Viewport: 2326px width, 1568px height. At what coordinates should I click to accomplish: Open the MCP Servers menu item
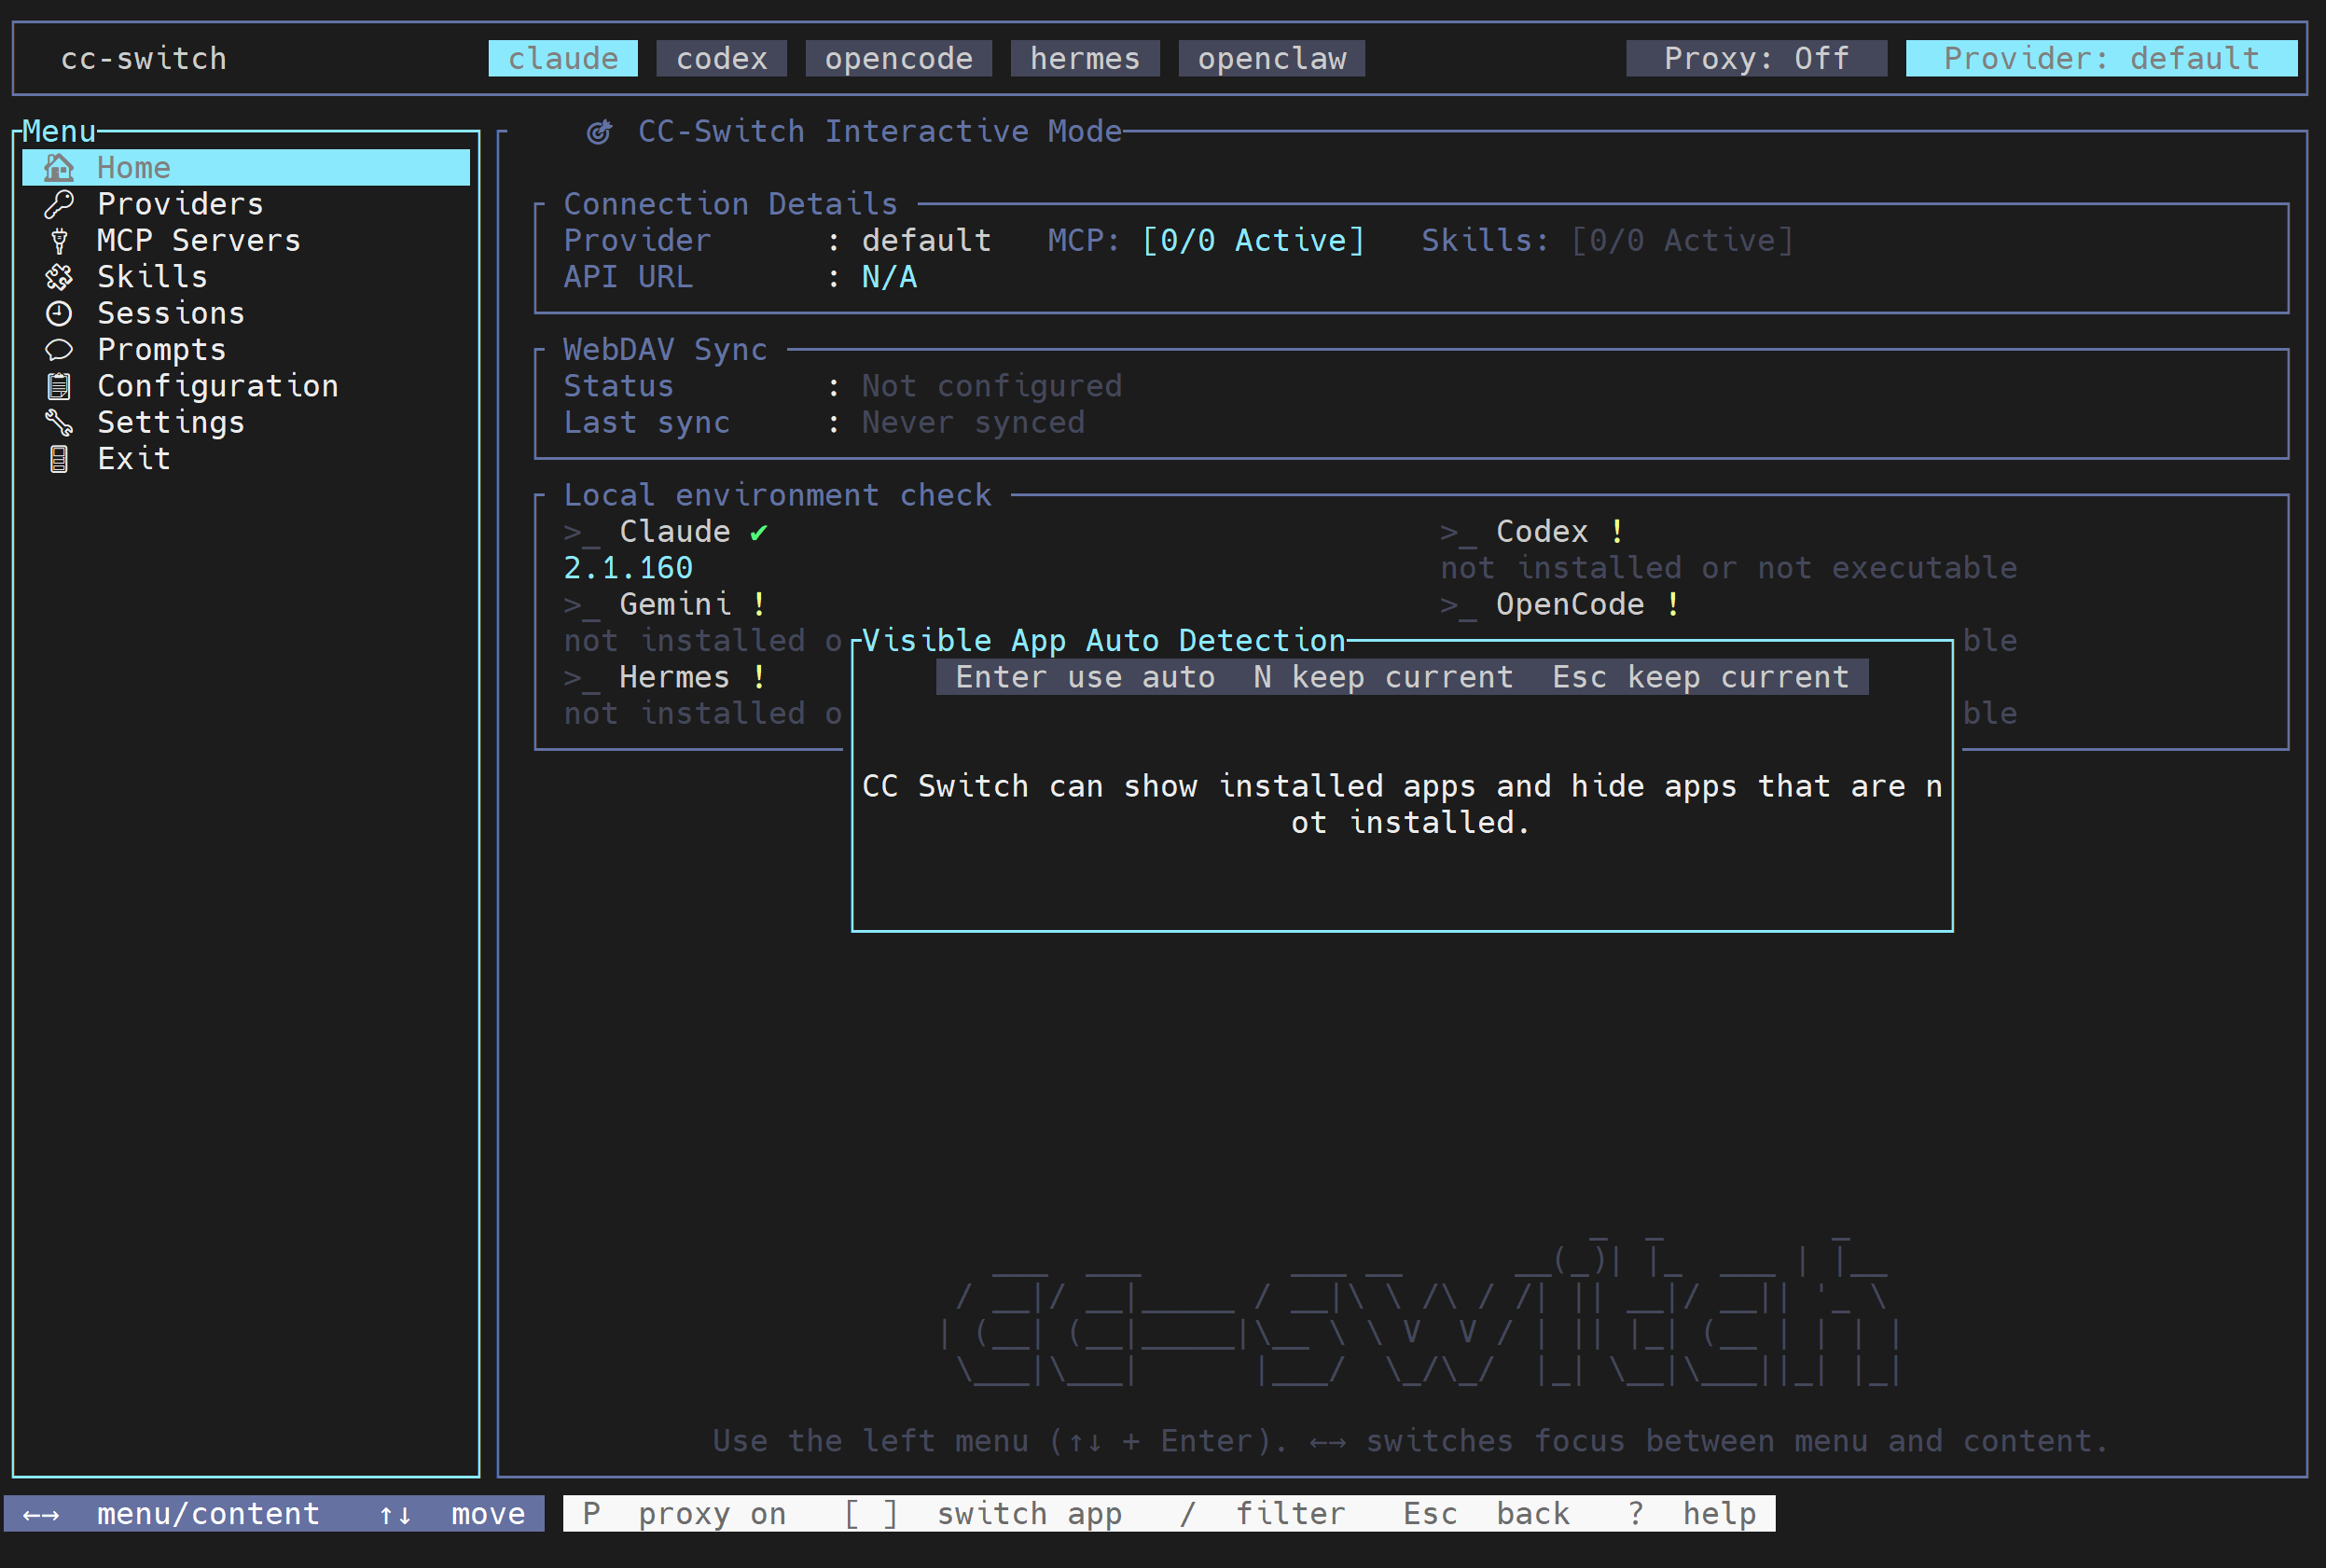[246, 241]
